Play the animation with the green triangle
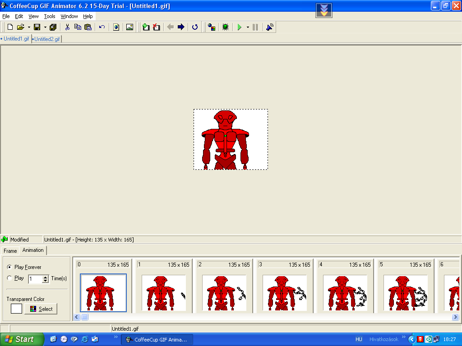Viewport: 462px width, 346px height. coord(239,27)
